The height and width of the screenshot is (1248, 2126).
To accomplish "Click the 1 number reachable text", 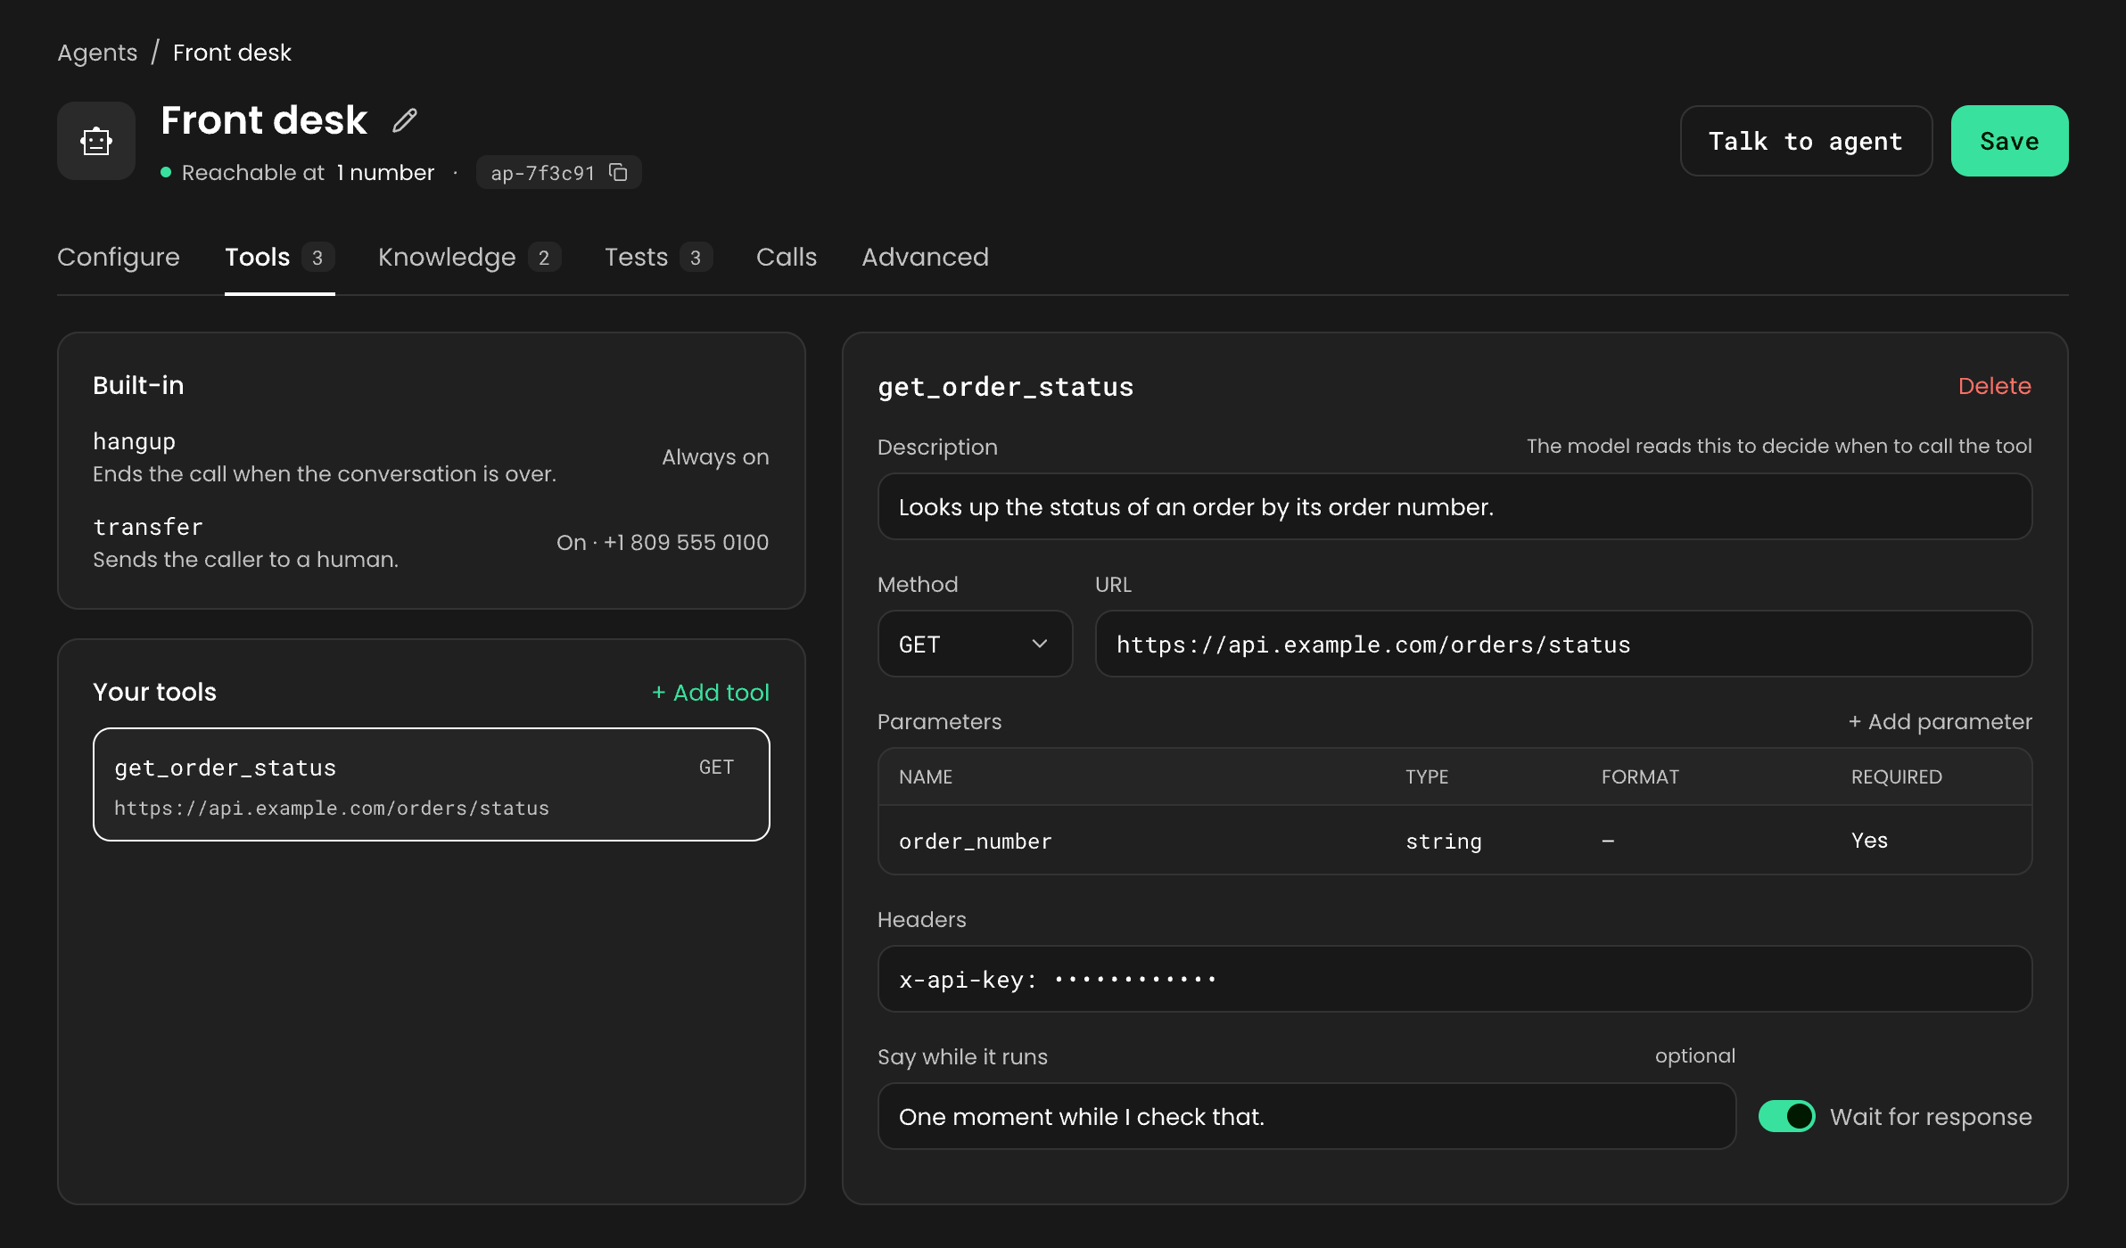I will tap(385, 173).
